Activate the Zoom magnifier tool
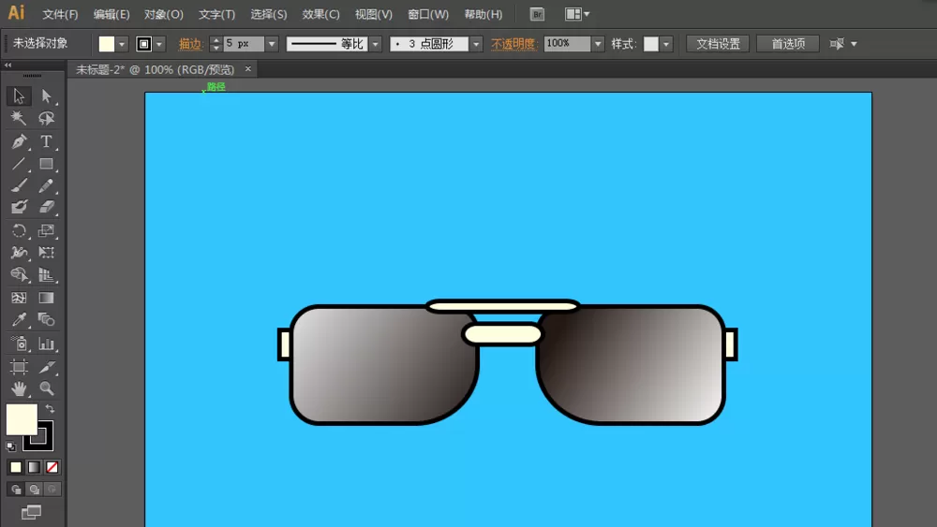Image resolution: width=937 pixels, height=527 pixels. [x=46, y=388]
